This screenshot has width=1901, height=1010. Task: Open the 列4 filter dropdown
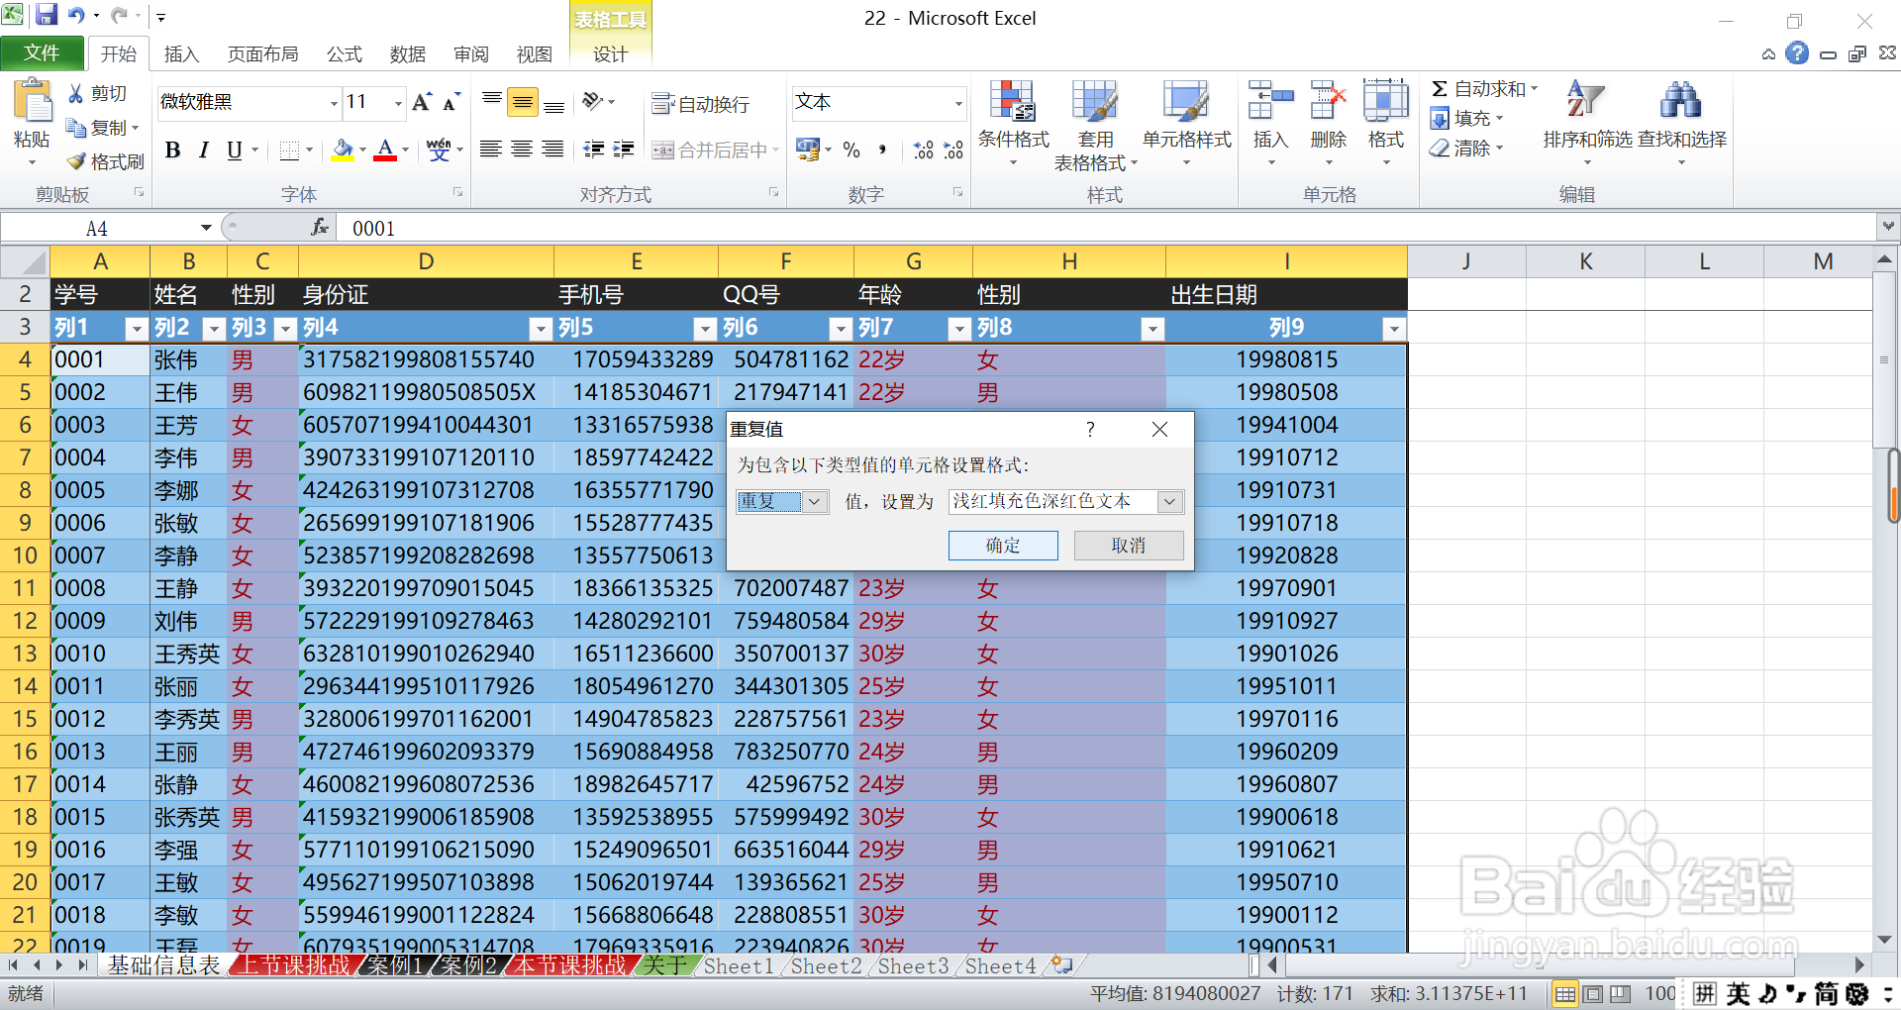[x=541, y=329]
